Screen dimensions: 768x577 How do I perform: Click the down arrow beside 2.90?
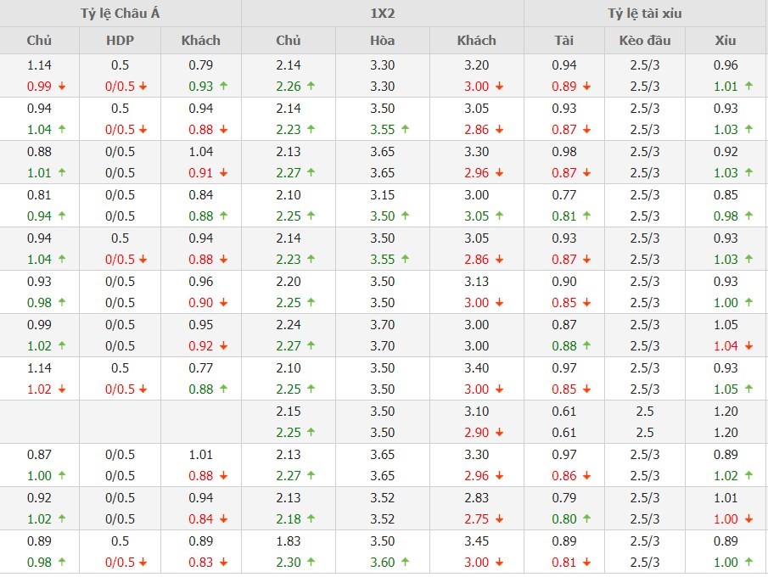tap(499, 432)
